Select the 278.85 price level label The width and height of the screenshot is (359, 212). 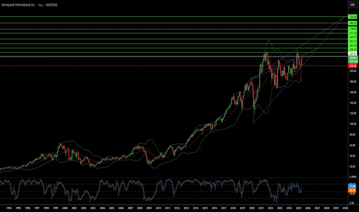click(352, 29)
